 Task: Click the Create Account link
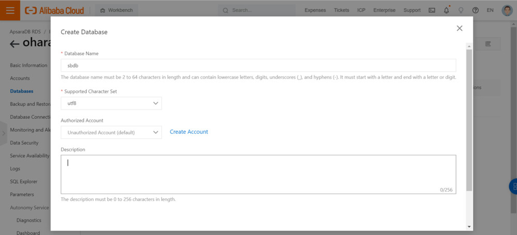(x=189, y=132)
